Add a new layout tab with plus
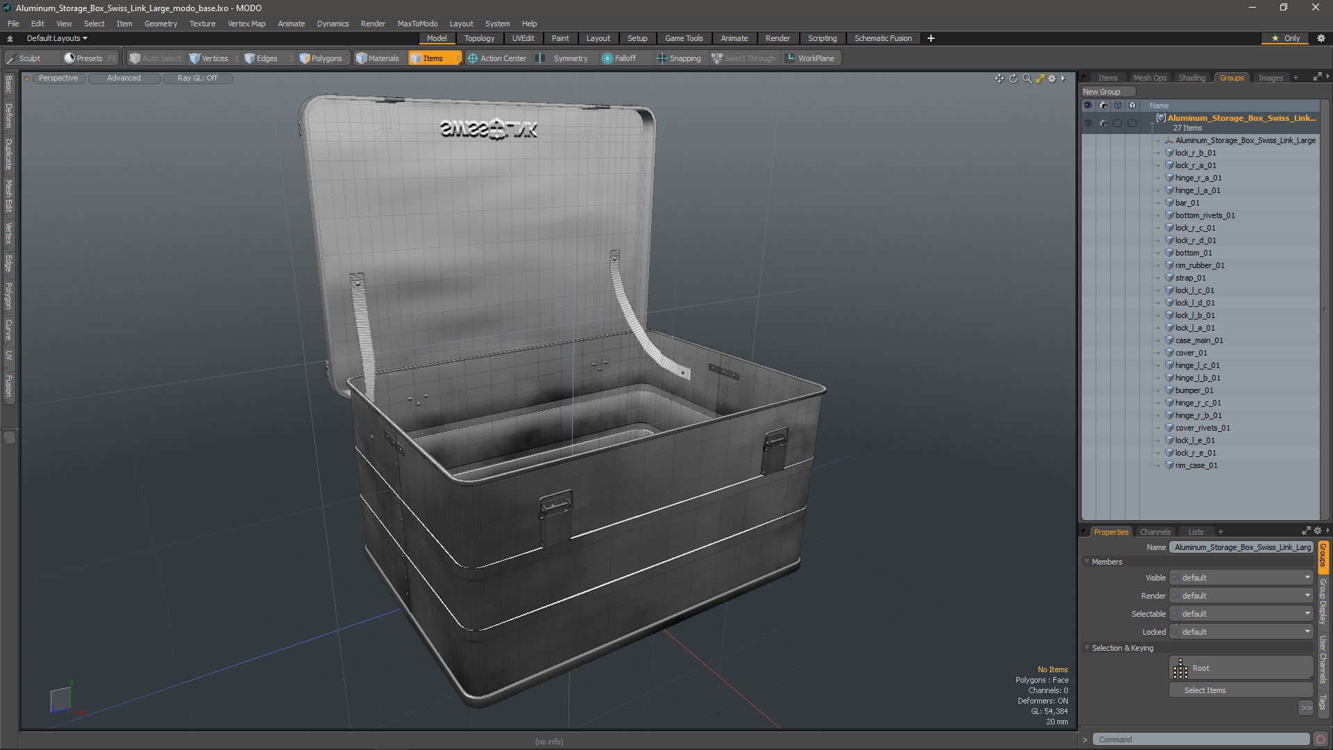The height and width of the screenshot is (750, 1333). click(930, 38)
